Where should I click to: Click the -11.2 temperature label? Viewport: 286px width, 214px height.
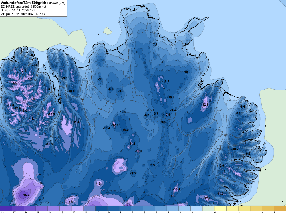click(x=220, y=194)
